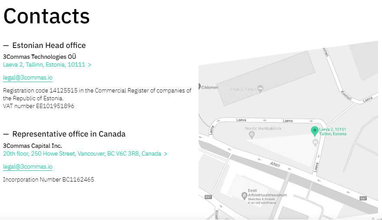The image size is (382, 220).
Task: Click the E67 road badge at lower right
Action: tap(363, 198)
